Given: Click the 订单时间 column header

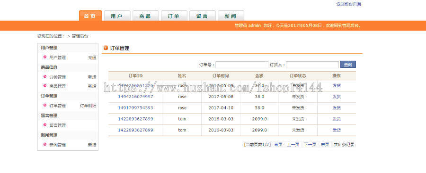Looking at the screenshot, I should [x=221, y=76].
